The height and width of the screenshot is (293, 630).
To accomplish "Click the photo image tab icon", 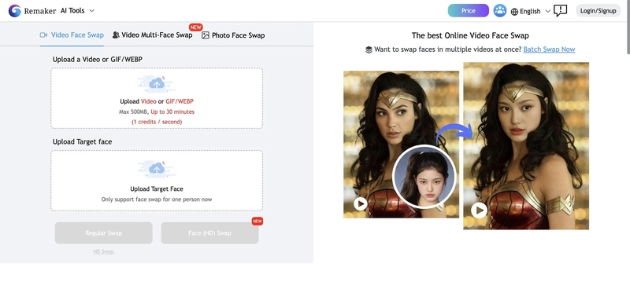I will click(x=206, y=35).
